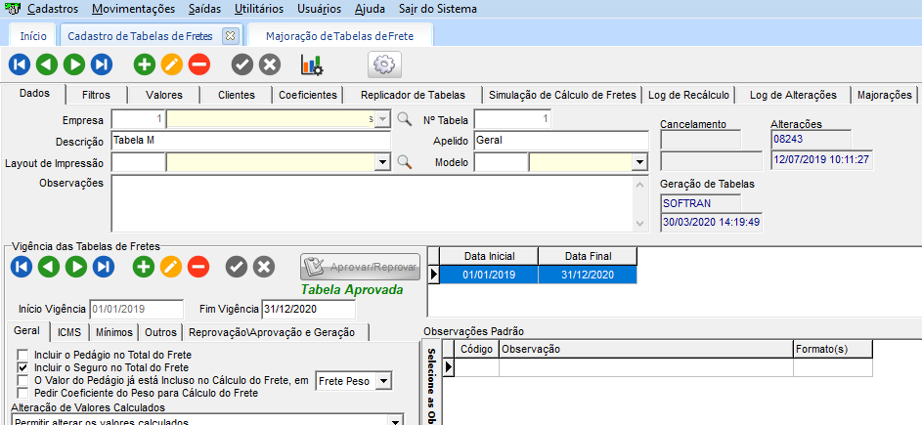Open the chart report settings icon
Image resolution: width=922 pixels, height=425 pixels.
(312, 64)
